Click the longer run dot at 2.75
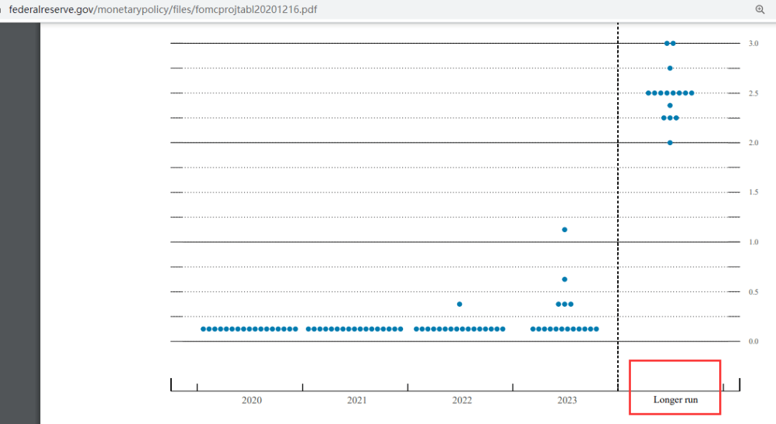The height and width of the screenshot is (424, 776). (x=670, y=68)
